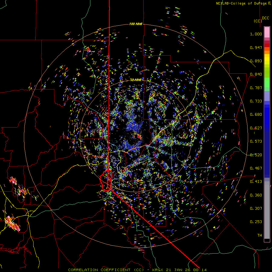Click the [CC] units label above the scale
The width and height of the screenshot is (272, 272).
click(258, 21)
